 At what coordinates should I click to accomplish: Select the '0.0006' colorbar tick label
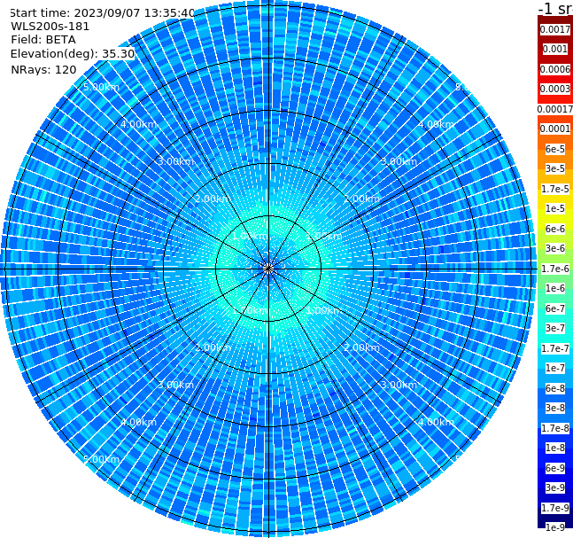555,69
